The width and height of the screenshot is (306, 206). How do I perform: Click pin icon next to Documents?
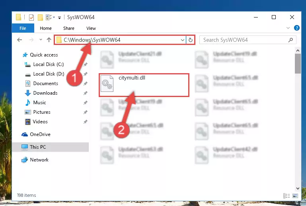coord(85,84)
